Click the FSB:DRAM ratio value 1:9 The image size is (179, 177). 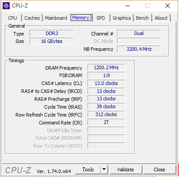(106, 75)
